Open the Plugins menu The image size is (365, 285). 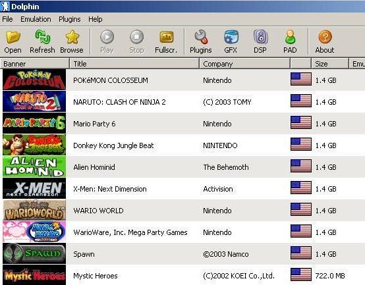tap(70, 19)
